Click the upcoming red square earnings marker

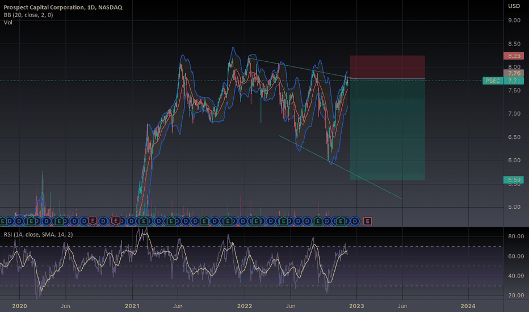coord(368,221)
